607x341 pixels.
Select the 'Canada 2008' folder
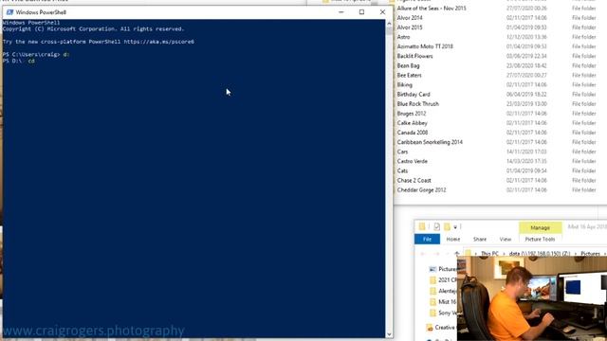click(413, 133)
